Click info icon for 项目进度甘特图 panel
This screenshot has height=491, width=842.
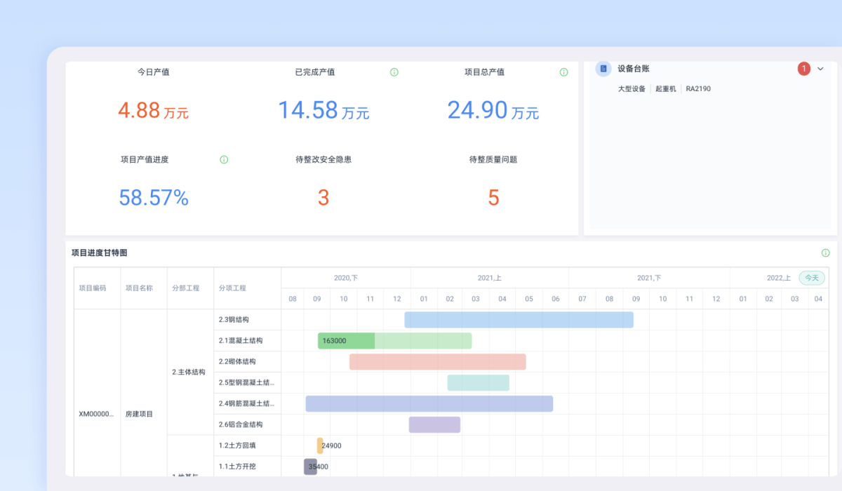tap(825, 253)
